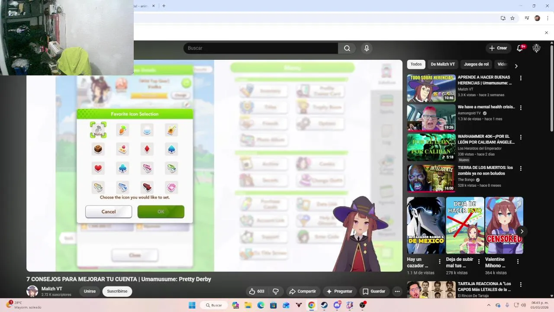Save the video with Guardar

[374, 291]
